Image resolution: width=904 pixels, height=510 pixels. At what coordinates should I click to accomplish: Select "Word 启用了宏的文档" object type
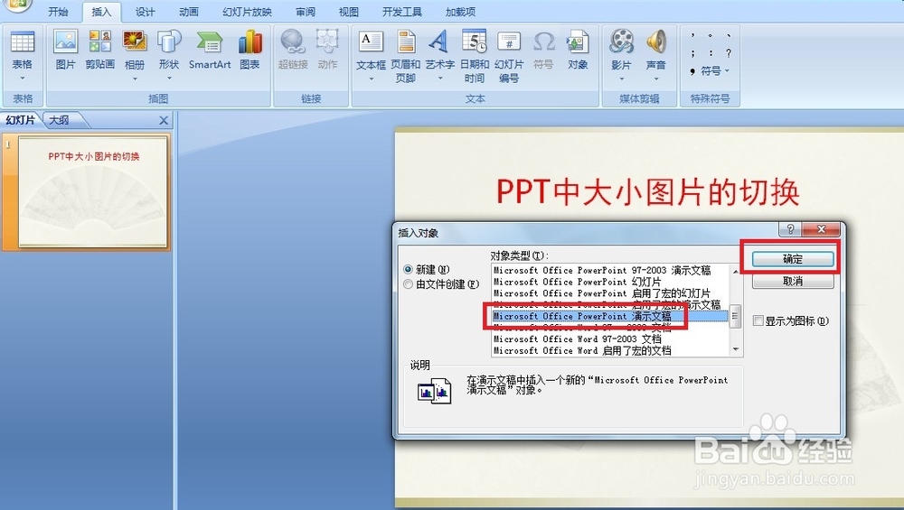pyautogui.click(x=610, y=350)
